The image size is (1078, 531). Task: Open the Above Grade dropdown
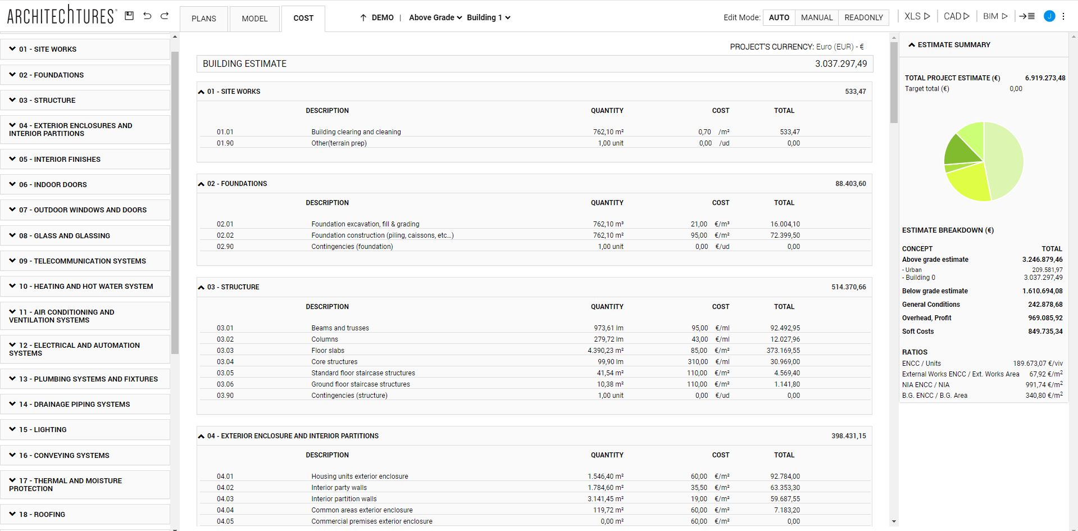coord(435,17)
